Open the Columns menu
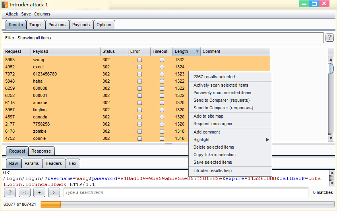This screenshot has height=211, width=337. tap(42, 14)
